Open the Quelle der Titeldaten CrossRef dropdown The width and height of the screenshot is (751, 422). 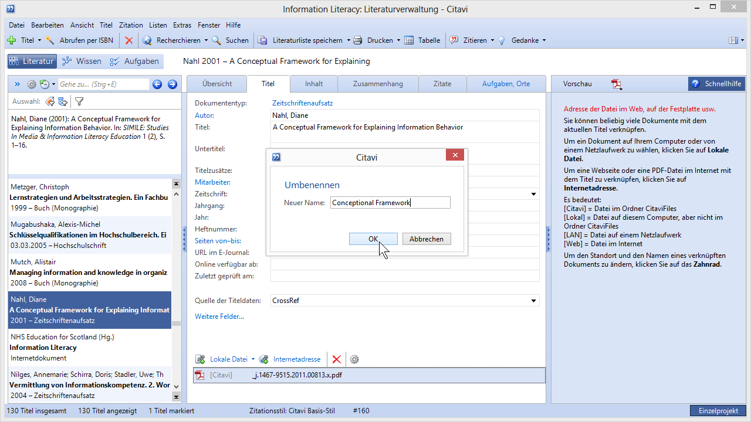[533, 301]
